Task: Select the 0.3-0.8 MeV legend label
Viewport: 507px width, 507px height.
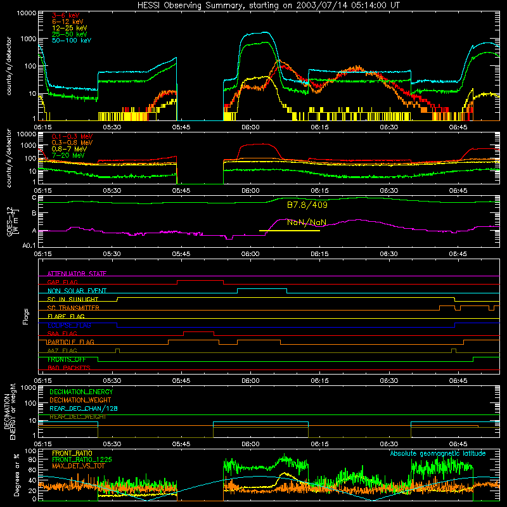Action: (x=72, y=143)
